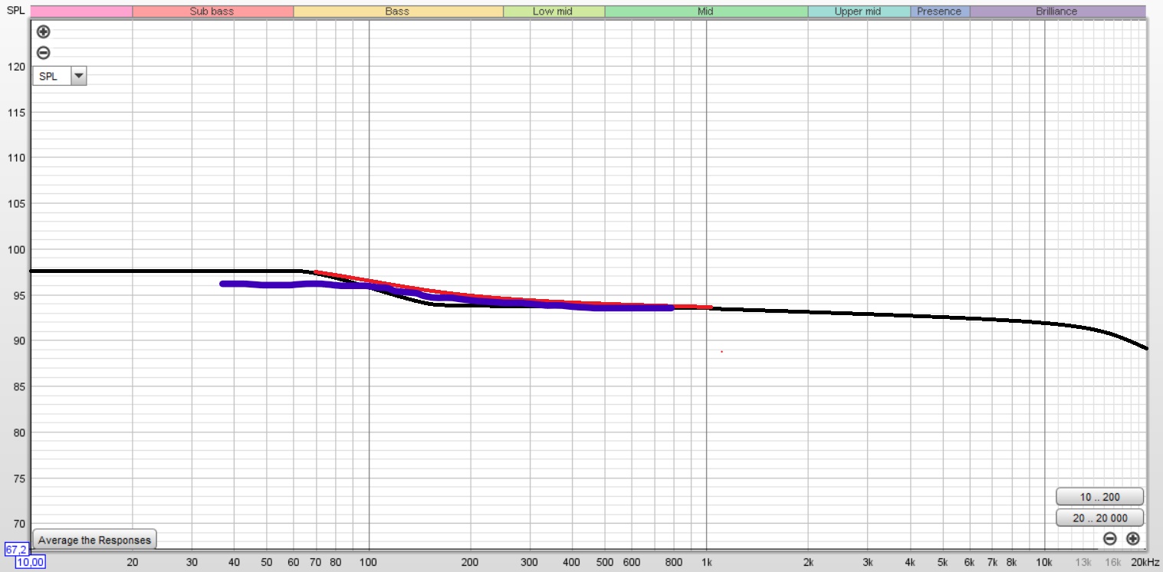Image resolution: width=1163 pixels, height=572 pixels.
Task: Click the unlabeled pink band segment
Action: 81,12
